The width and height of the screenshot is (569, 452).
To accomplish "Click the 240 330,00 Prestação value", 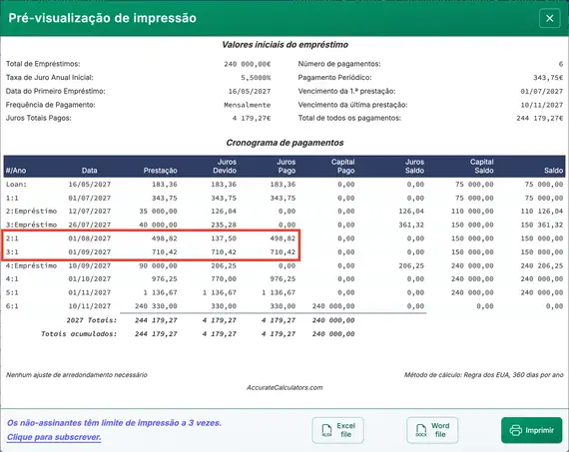I will tap(156, 306).
